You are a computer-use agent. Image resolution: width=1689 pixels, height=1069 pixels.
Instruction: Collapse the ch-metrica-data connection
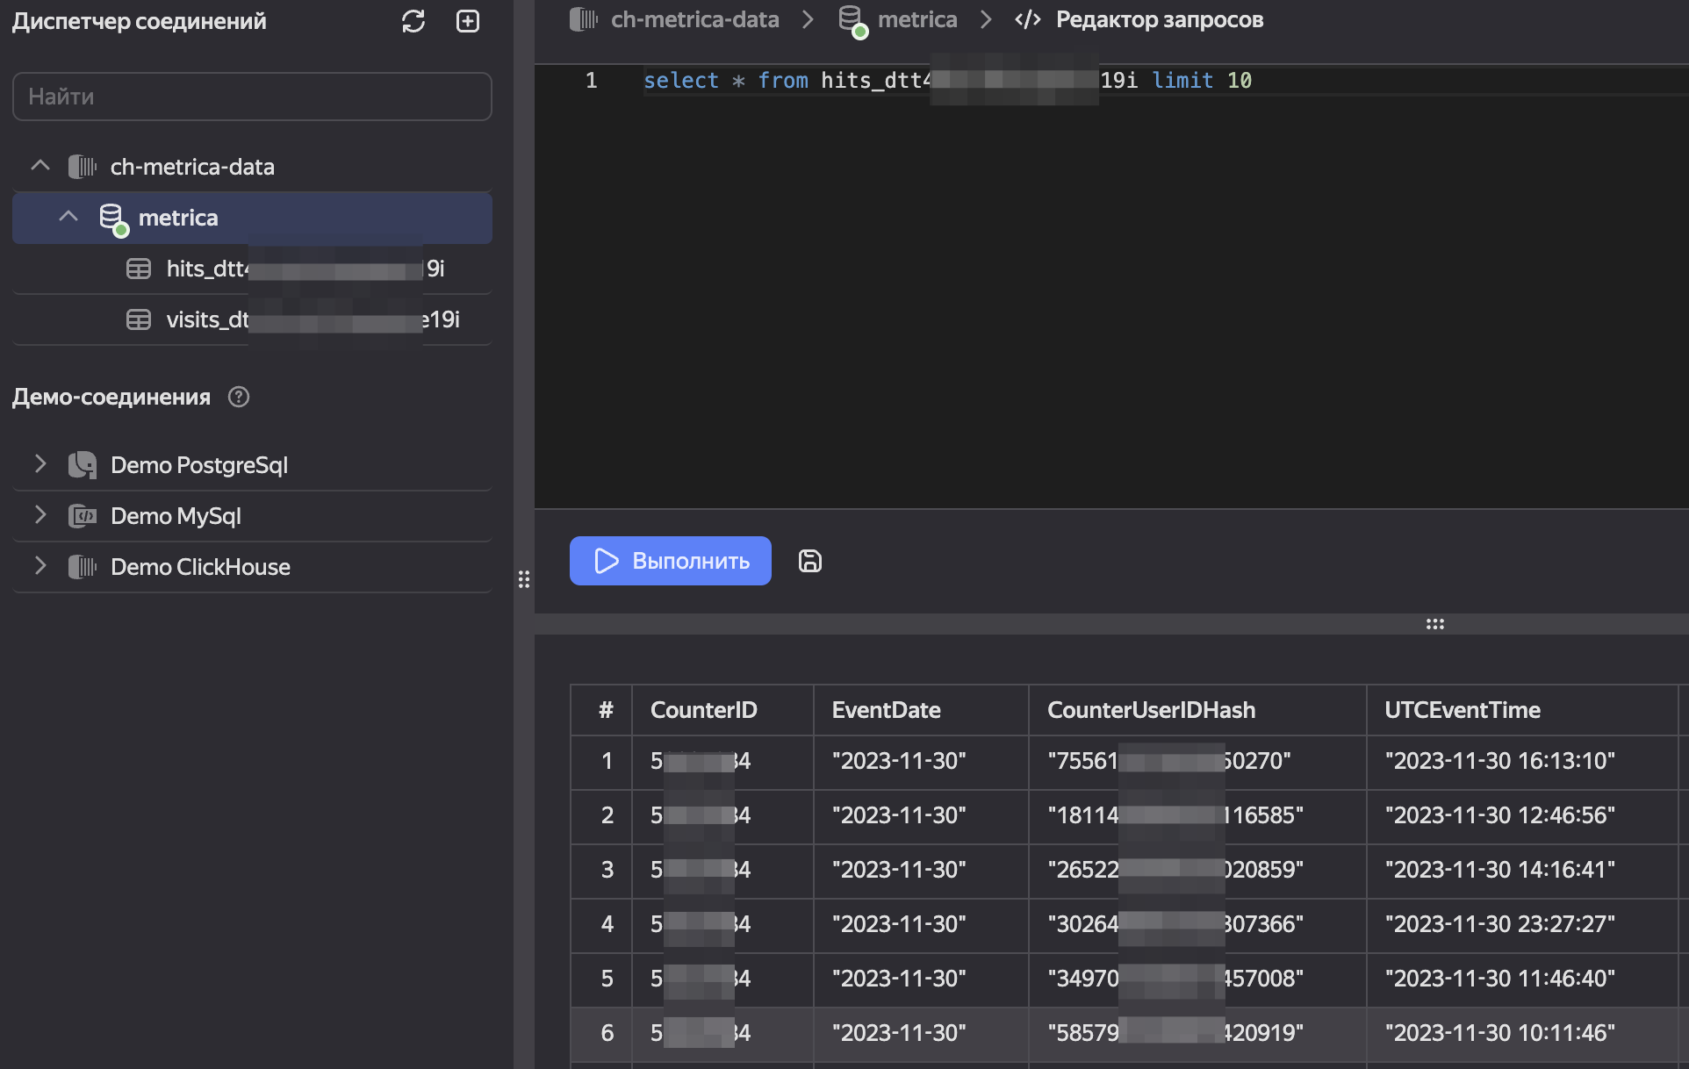click(x=40, y=166)
